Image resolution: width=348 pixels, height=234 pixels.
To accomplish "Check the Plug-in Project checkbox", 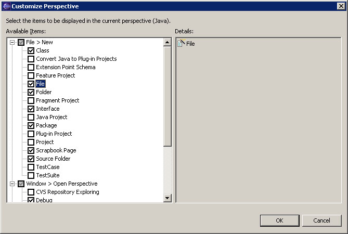I will (31, 134).
